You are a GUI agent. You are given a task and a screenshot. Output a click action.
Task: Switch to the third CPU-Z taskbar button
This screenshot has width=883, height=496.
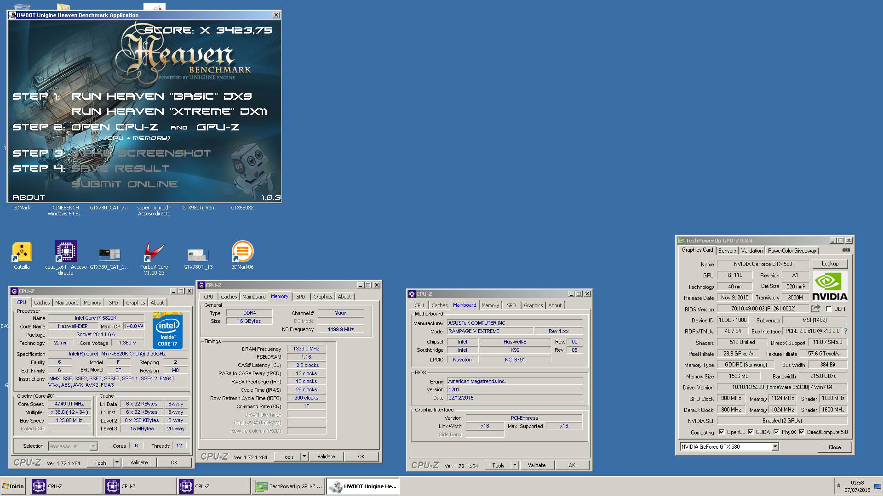tap(214, 486)
